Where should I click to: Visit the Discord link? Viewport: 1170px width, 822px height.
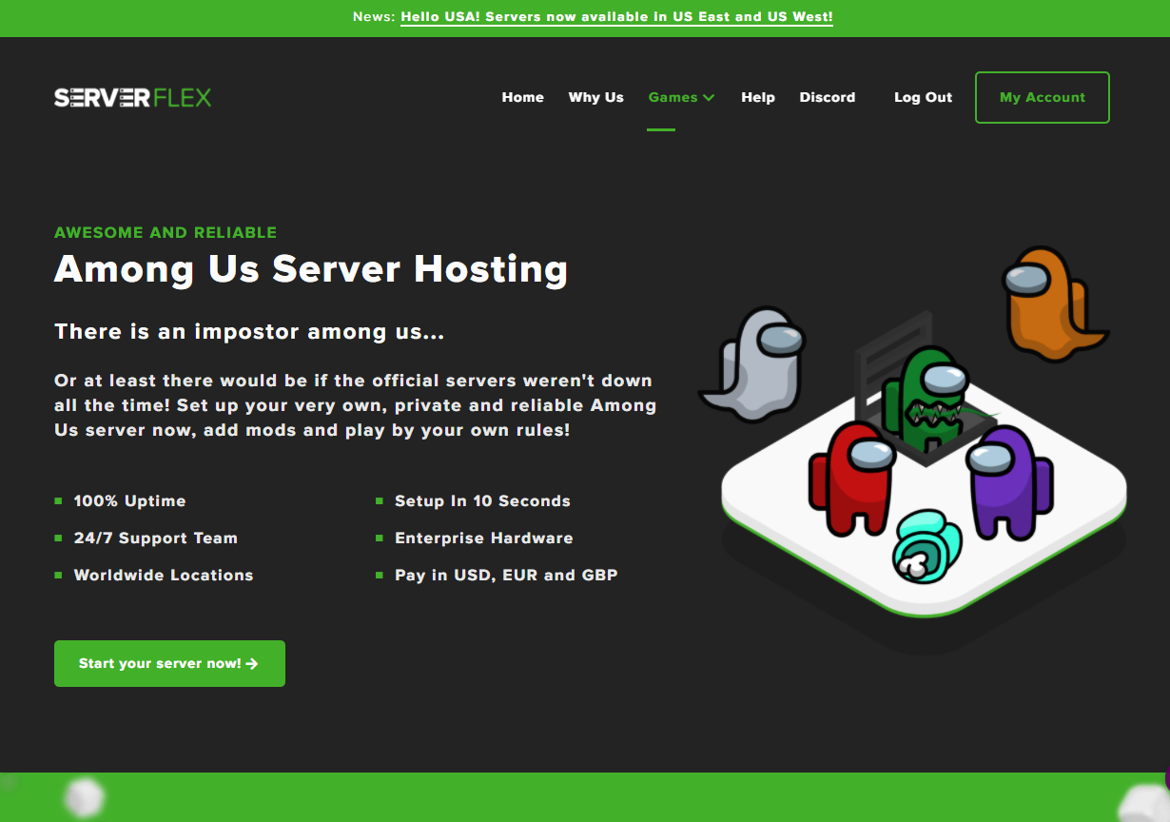pyautogui.click(x=828, y=97)
